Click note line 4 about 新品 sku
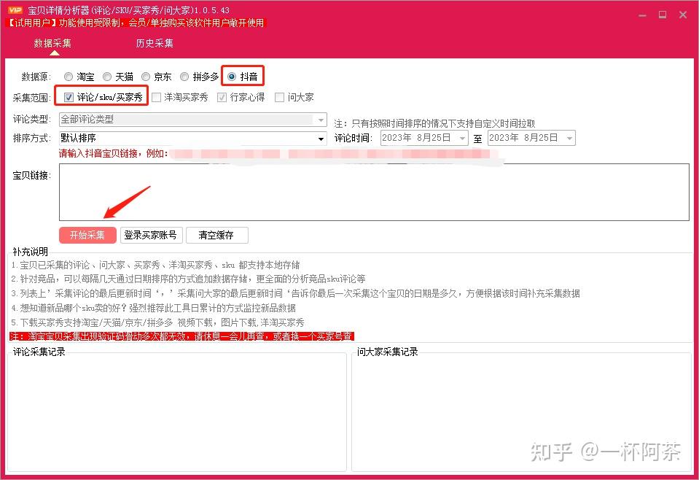The image size is (699, 480). (153, 308)
